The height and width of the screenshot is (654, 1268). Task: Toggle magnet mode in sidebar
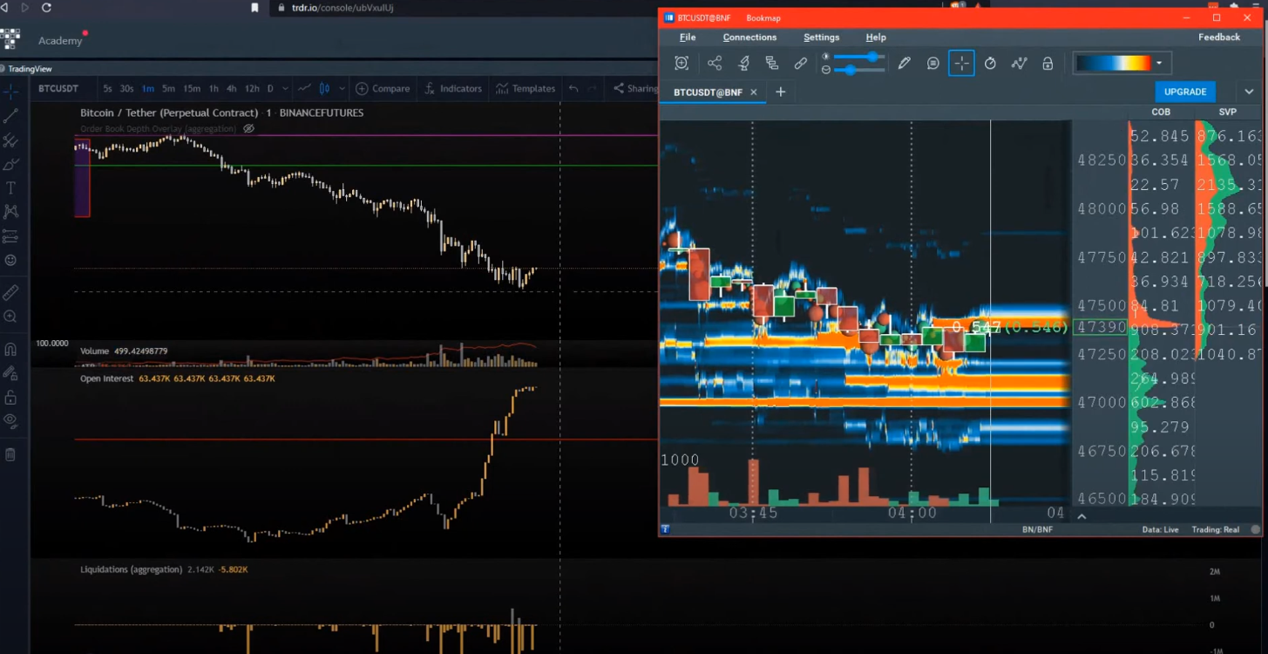10,350
